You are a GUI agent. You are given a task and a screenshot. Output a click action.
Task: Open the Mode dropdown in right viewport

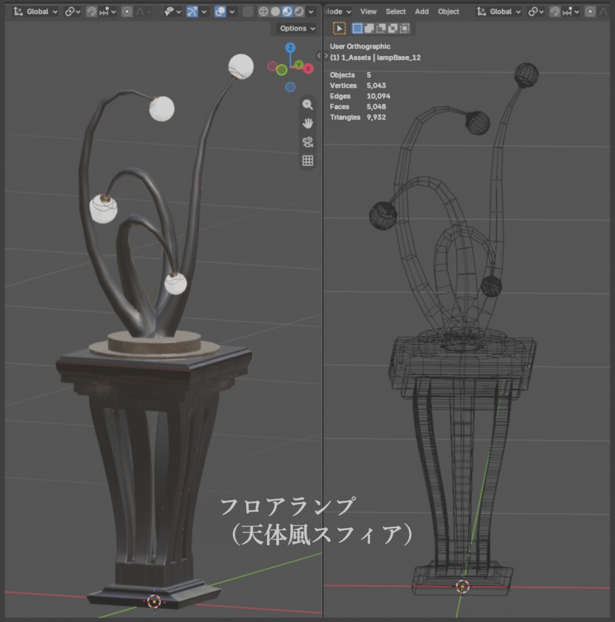(x=338, y=11)
